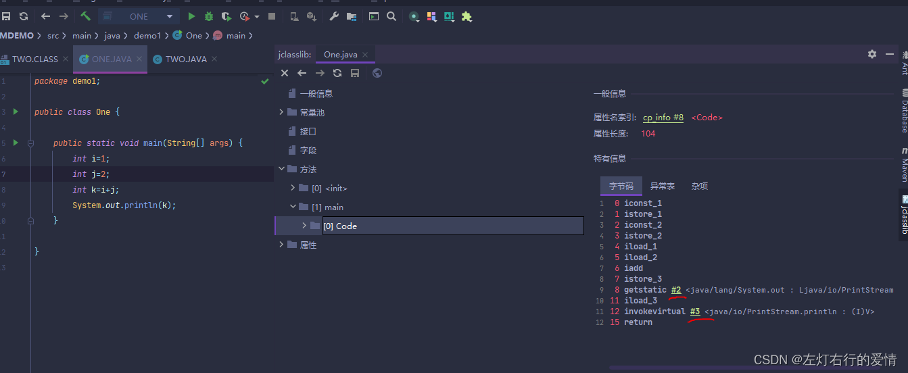Expand the [0] <init> method node
The image size is (908, 373).
(293, 188)
